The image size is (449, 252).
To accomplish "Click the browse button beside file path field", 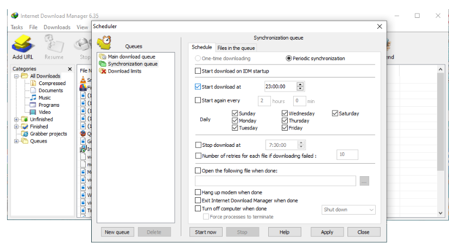I will [x=364, y=181].
